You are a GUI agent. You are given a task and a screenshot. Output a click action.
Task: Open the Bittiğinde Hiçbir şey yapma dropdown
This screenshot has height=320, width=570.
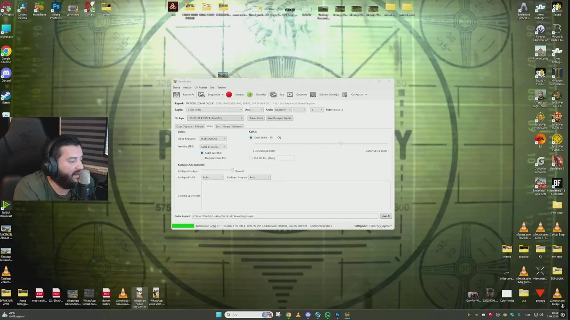380,226
